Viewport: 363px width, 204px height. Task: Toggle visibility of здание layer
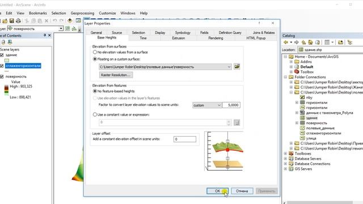[x=2, y=55]
